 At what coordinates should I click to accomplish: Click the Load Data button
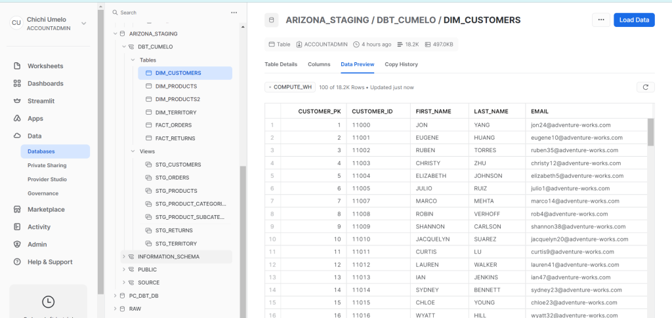pyautogui.click(x=634, y=20)
